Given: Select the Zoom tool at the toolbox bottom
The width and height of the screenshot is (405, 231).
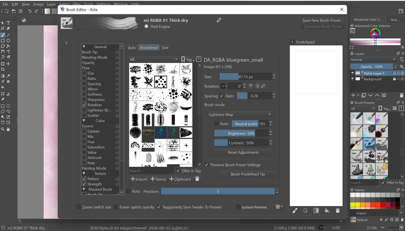Looking at the screenshot, I should point(2,130).
